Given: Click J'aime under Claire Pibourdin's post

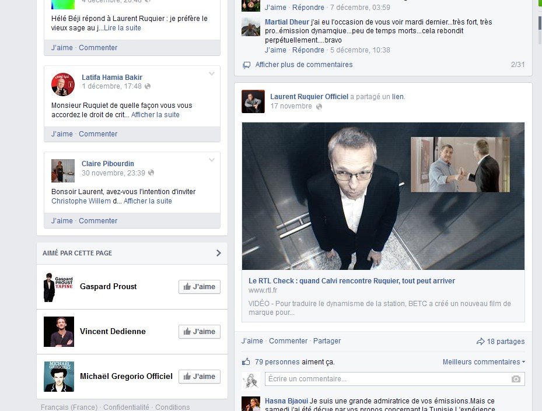Looking at the screenshot, I should (62, 221).
